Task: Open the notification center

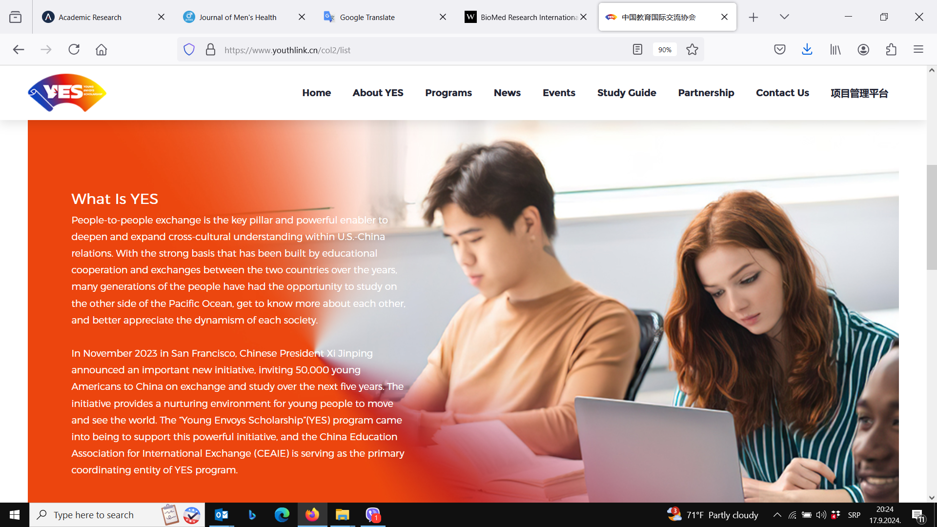Action: coord(918,515)
